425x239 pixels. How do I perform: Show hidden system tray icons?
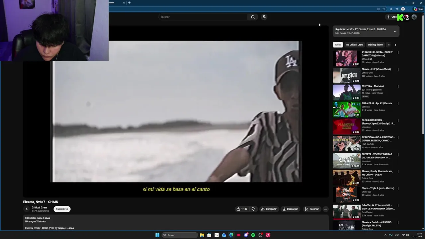coord(385,235)
